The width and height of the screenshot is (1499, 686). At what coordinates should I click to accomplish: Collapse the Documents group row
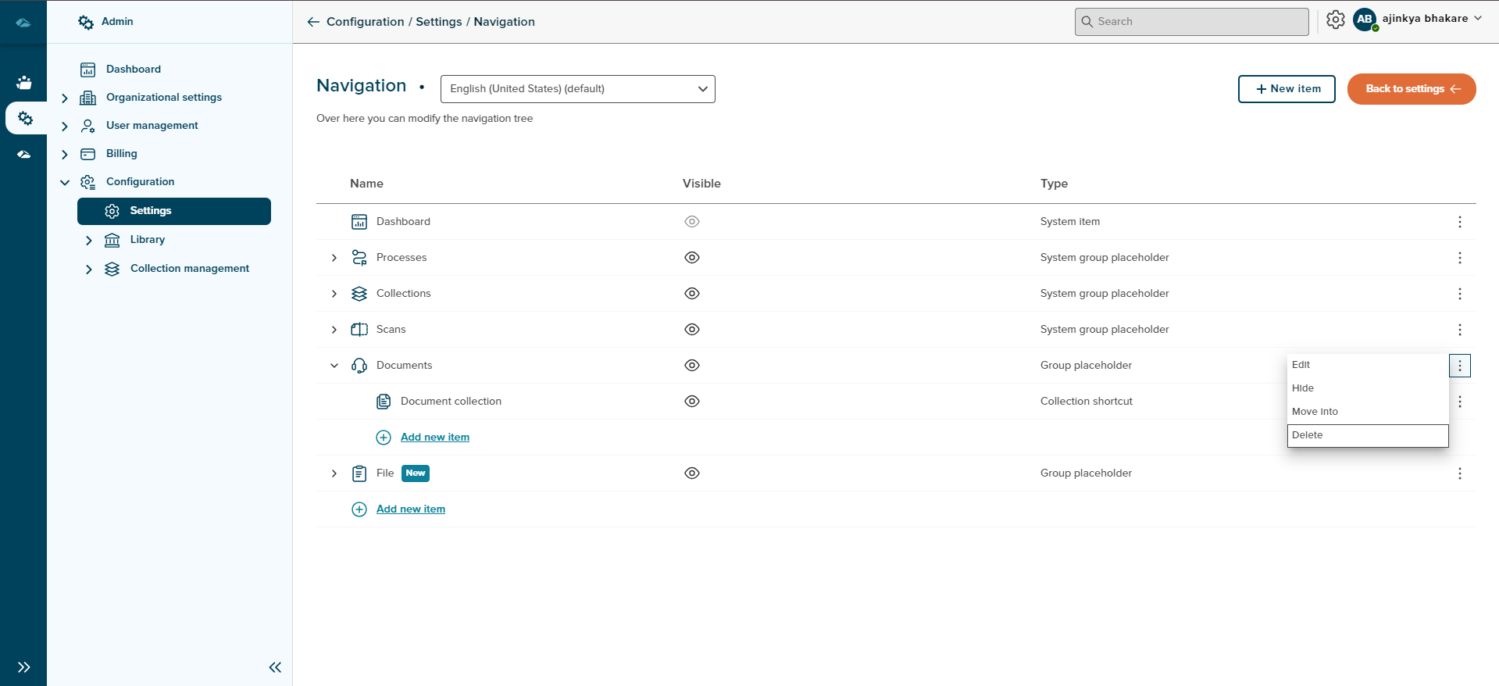coord(334,366)
